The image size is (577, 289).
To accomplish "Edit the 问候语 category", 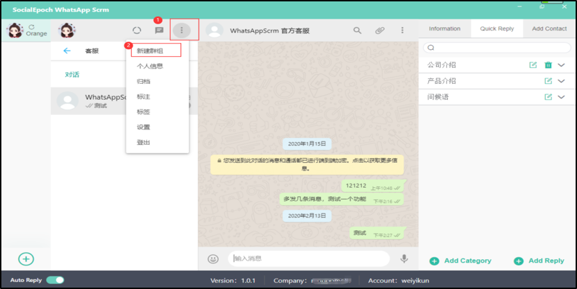I will [549, 97].
